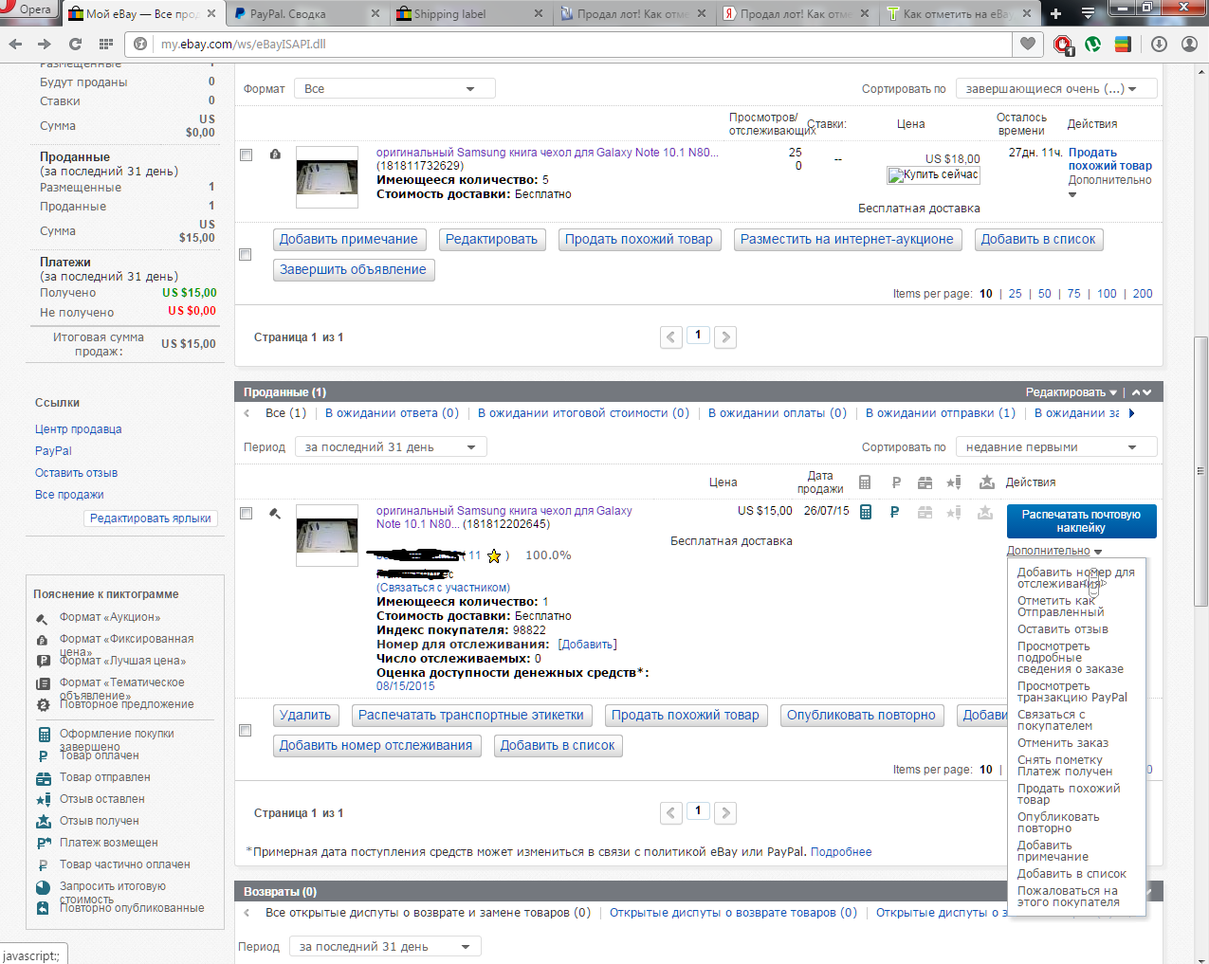The height and width of the screenshot is (964, 1209).
Task: Click the page vertical scrollbar thumb
Action: tap(1201, 471)
